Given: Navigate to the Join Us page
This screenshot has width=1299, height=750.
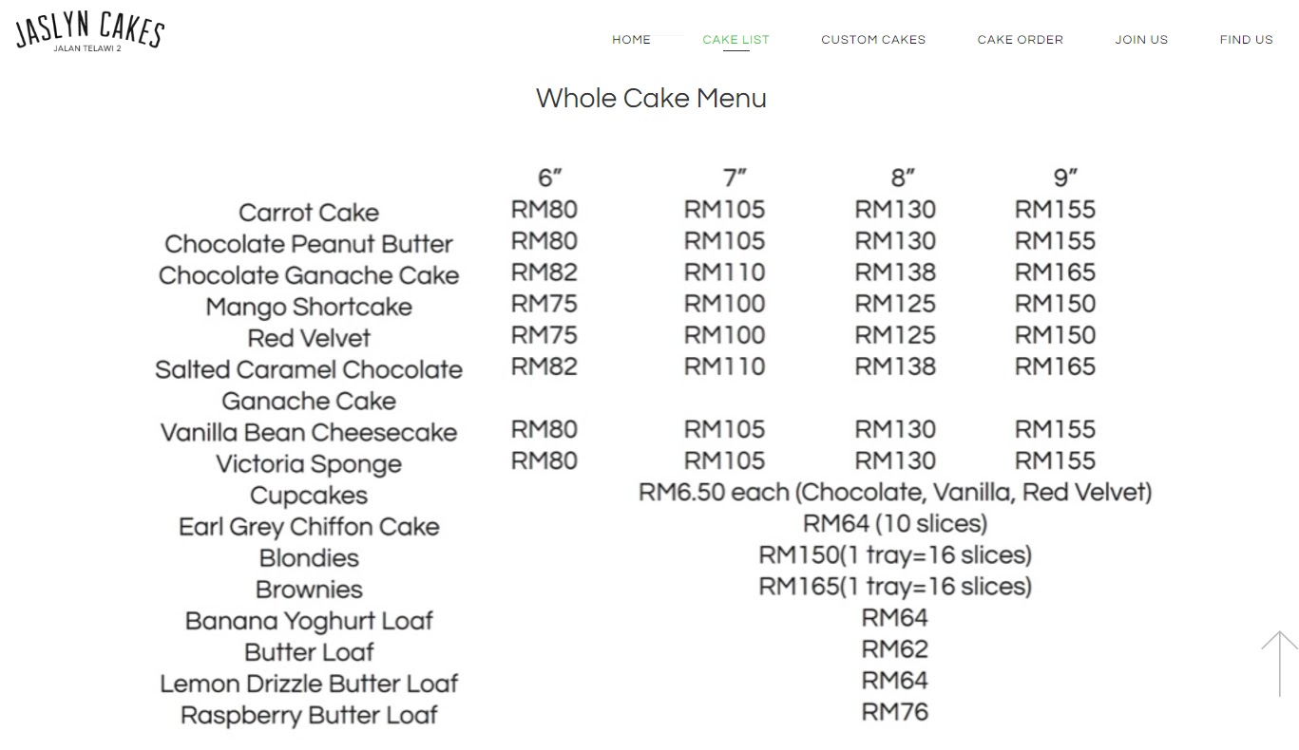Looking at the screenshot, I should (x=1141, y=40).
